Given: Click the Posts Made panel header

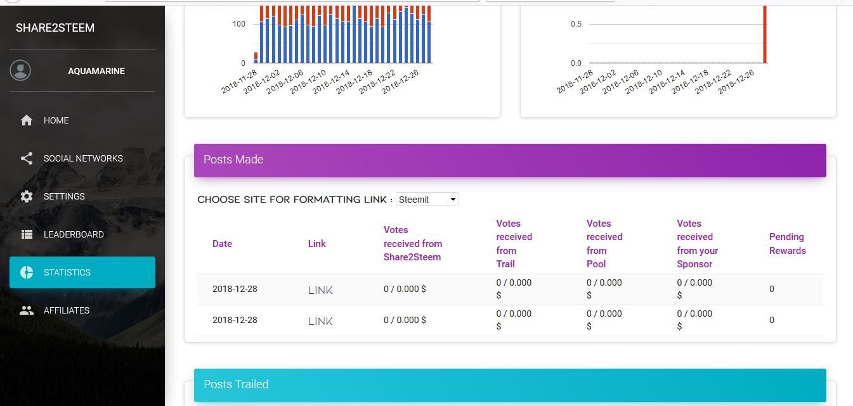Looking at the screenshot, I should coord(510,160).
